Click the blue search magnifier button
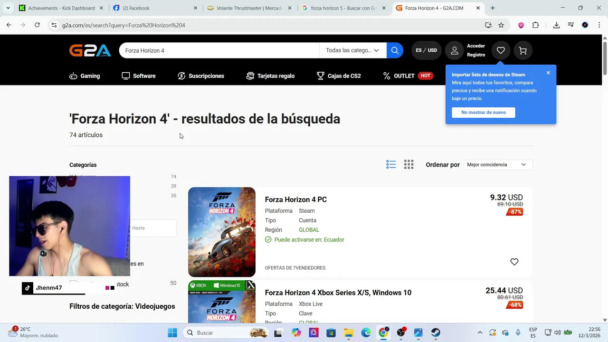 [x=395, y=50]
